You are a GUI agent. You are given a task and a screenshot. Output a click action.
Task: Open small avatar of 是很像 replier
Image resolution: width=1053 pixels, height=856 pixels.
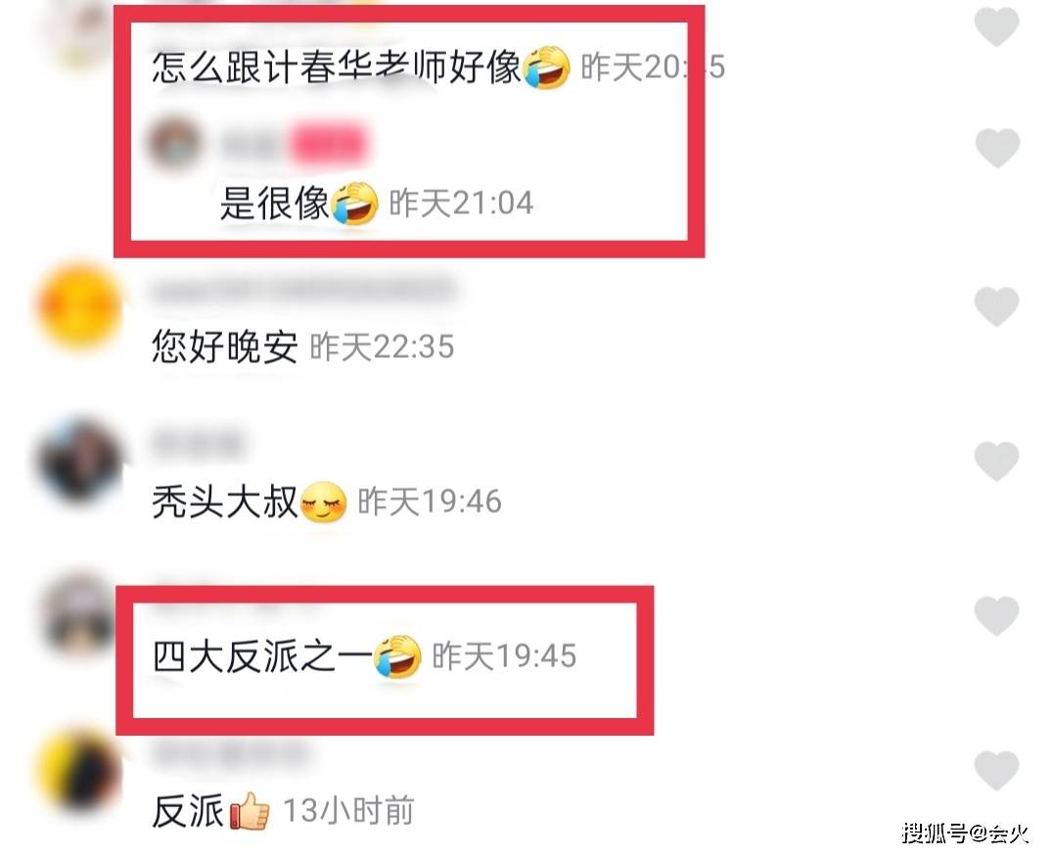174,143
